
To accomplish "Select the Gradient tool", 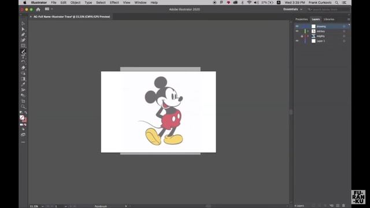I will pos(23,79).
